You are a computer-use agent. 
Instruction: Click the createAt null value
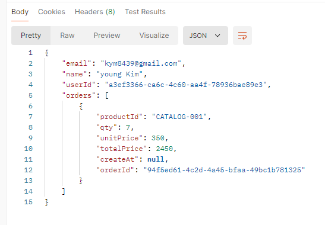point(156,159)
